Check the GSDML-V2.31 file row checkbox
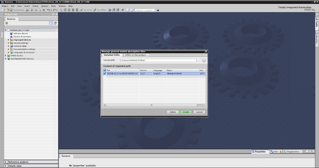 [105, 73]
